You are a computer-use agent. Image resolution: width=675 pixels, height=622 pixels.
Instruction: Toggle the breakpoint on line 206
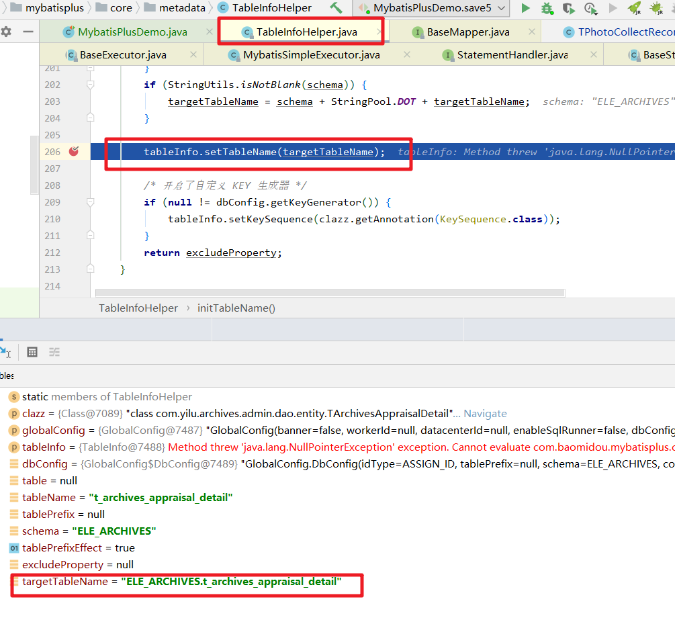pyautogui.click(x=74, y=152)
